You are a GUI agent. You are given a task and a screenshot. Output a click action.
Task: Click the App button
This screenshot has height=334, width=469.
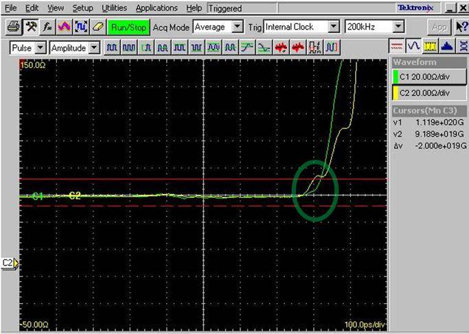pyautogui.click(x=439, y=27)
